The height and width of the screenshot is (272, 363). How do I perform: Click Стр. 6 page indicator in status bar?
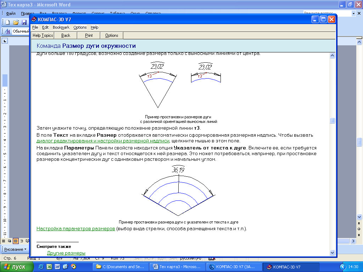10,258
